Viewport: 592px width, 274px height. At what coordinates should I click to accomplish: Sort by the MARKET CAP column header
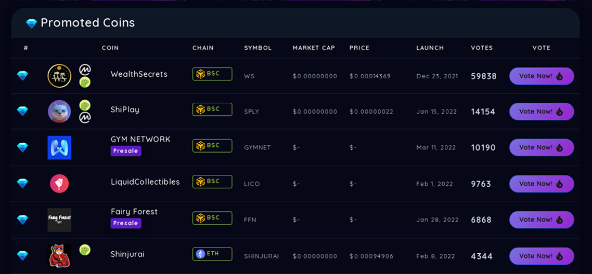point(314,48)
